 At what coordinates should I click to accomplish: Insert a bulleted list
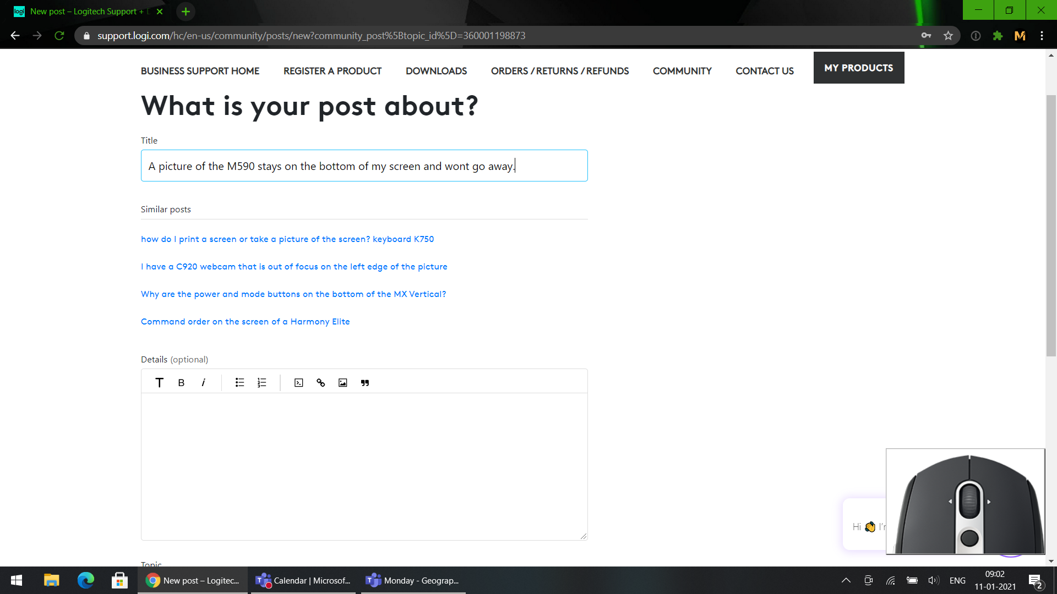pos(239,383)
